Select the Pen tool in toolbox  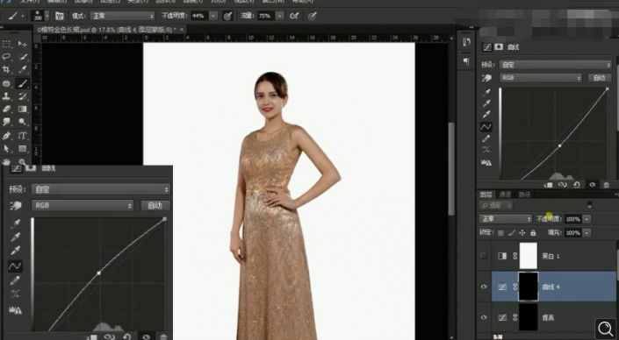(x=6, y=136)
